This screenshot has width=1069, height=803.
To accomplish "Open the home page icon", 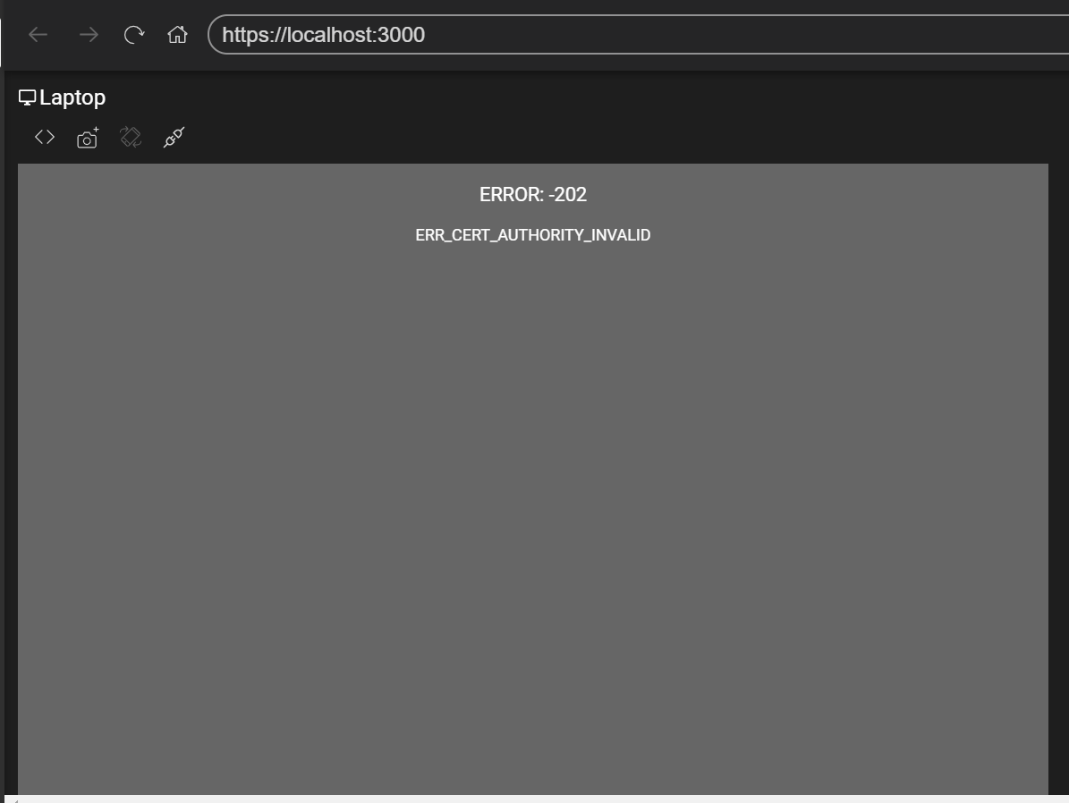I will [x=177, y=34].
